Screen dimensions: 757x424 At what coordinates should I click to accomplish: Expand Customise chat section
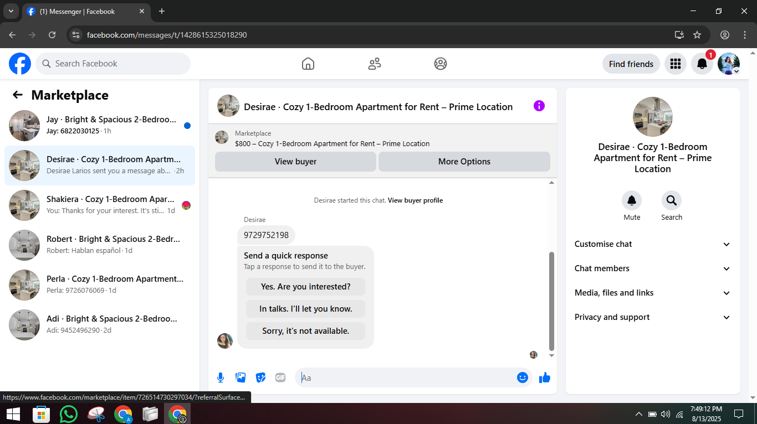652,244
